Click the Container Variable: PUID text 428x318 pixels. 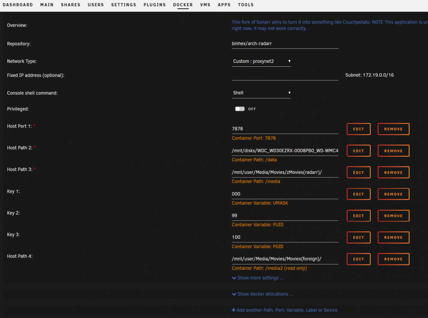coord(257,225)
